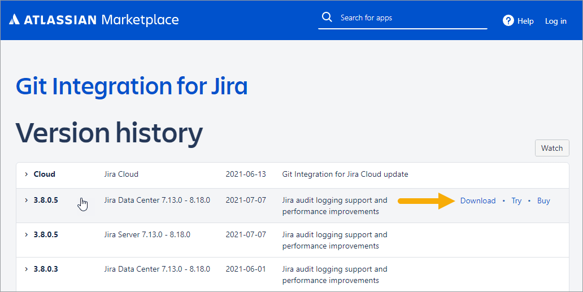
Task: Select the Cloud version label
Action: (45, 175)
